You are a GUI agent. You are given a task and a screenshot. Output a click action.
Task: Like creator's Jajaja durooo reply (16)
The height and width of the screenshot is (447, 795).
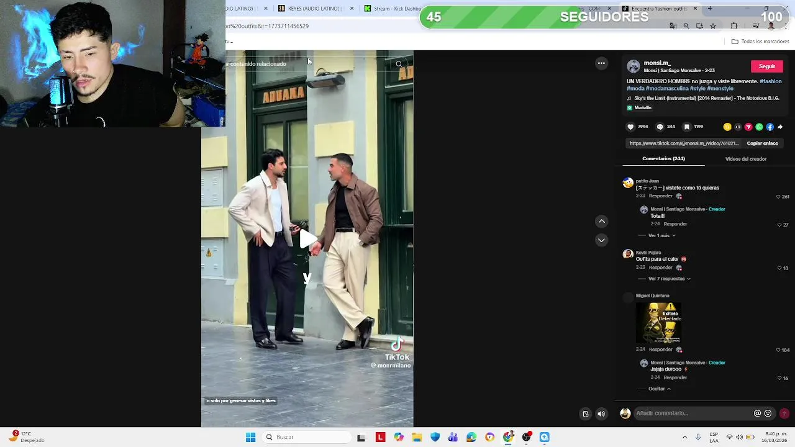(783, 378)
